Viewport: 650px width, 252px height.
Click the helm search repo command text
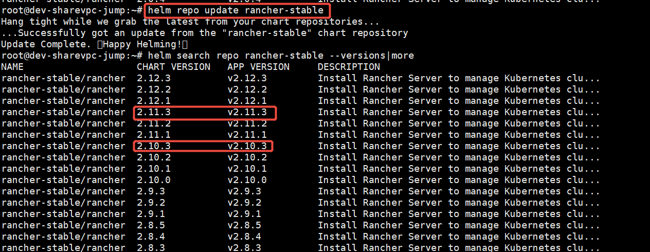tap(281, 56)
